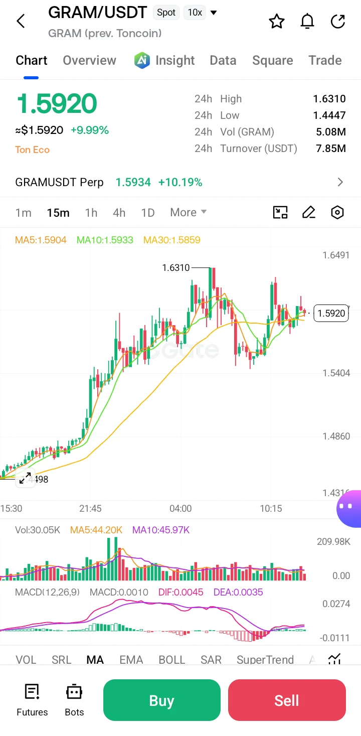The width and height of the screenshot is (361, 736).
Task: Open Futures from the bottom bar
Action: [32, 700]
